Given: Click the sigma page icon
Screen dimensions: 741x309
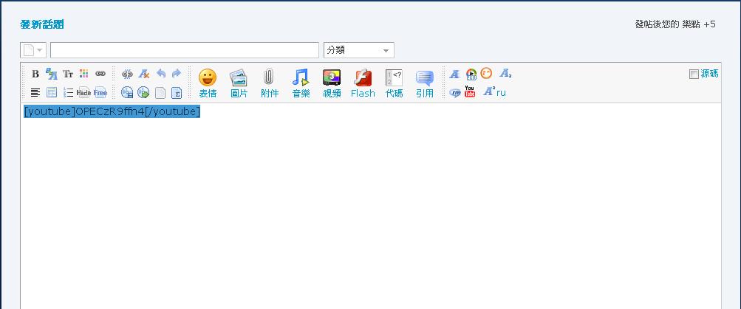Looking at the screenshot, I should click(177, 92).
